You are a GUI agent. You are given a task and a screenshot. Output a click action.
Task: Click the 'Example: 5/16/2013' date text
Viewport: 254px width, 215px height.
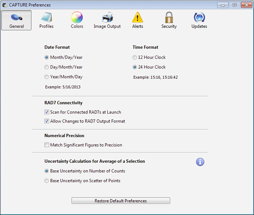point(63,87)
